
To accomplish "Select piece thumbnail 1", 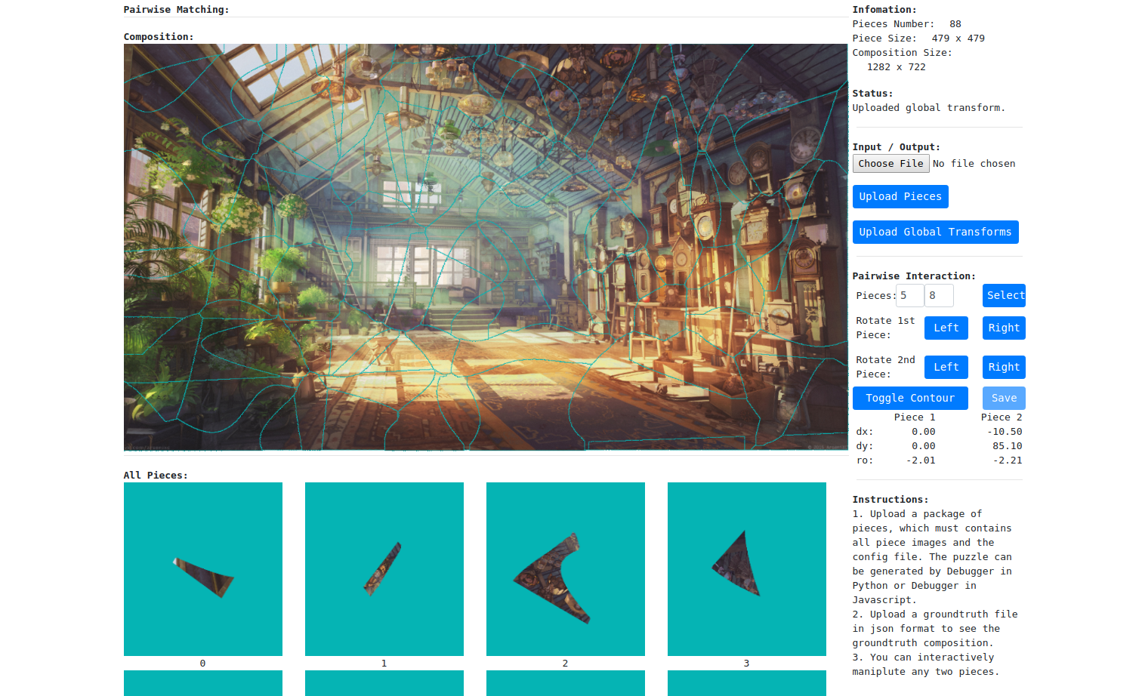I will pyautogui.click(x=384, y=569).
